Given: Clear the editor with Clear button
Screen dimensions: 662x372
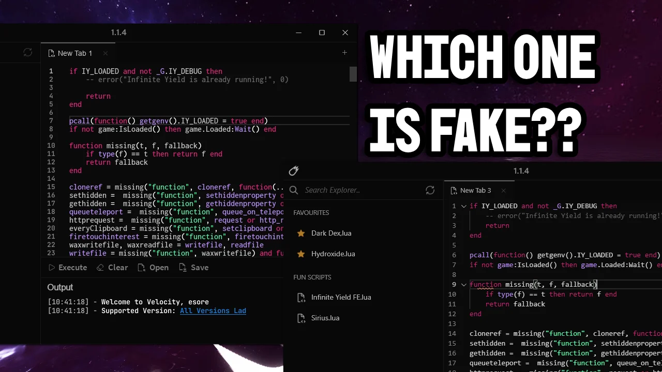Looking at the screenshot, I should [112, 268].
